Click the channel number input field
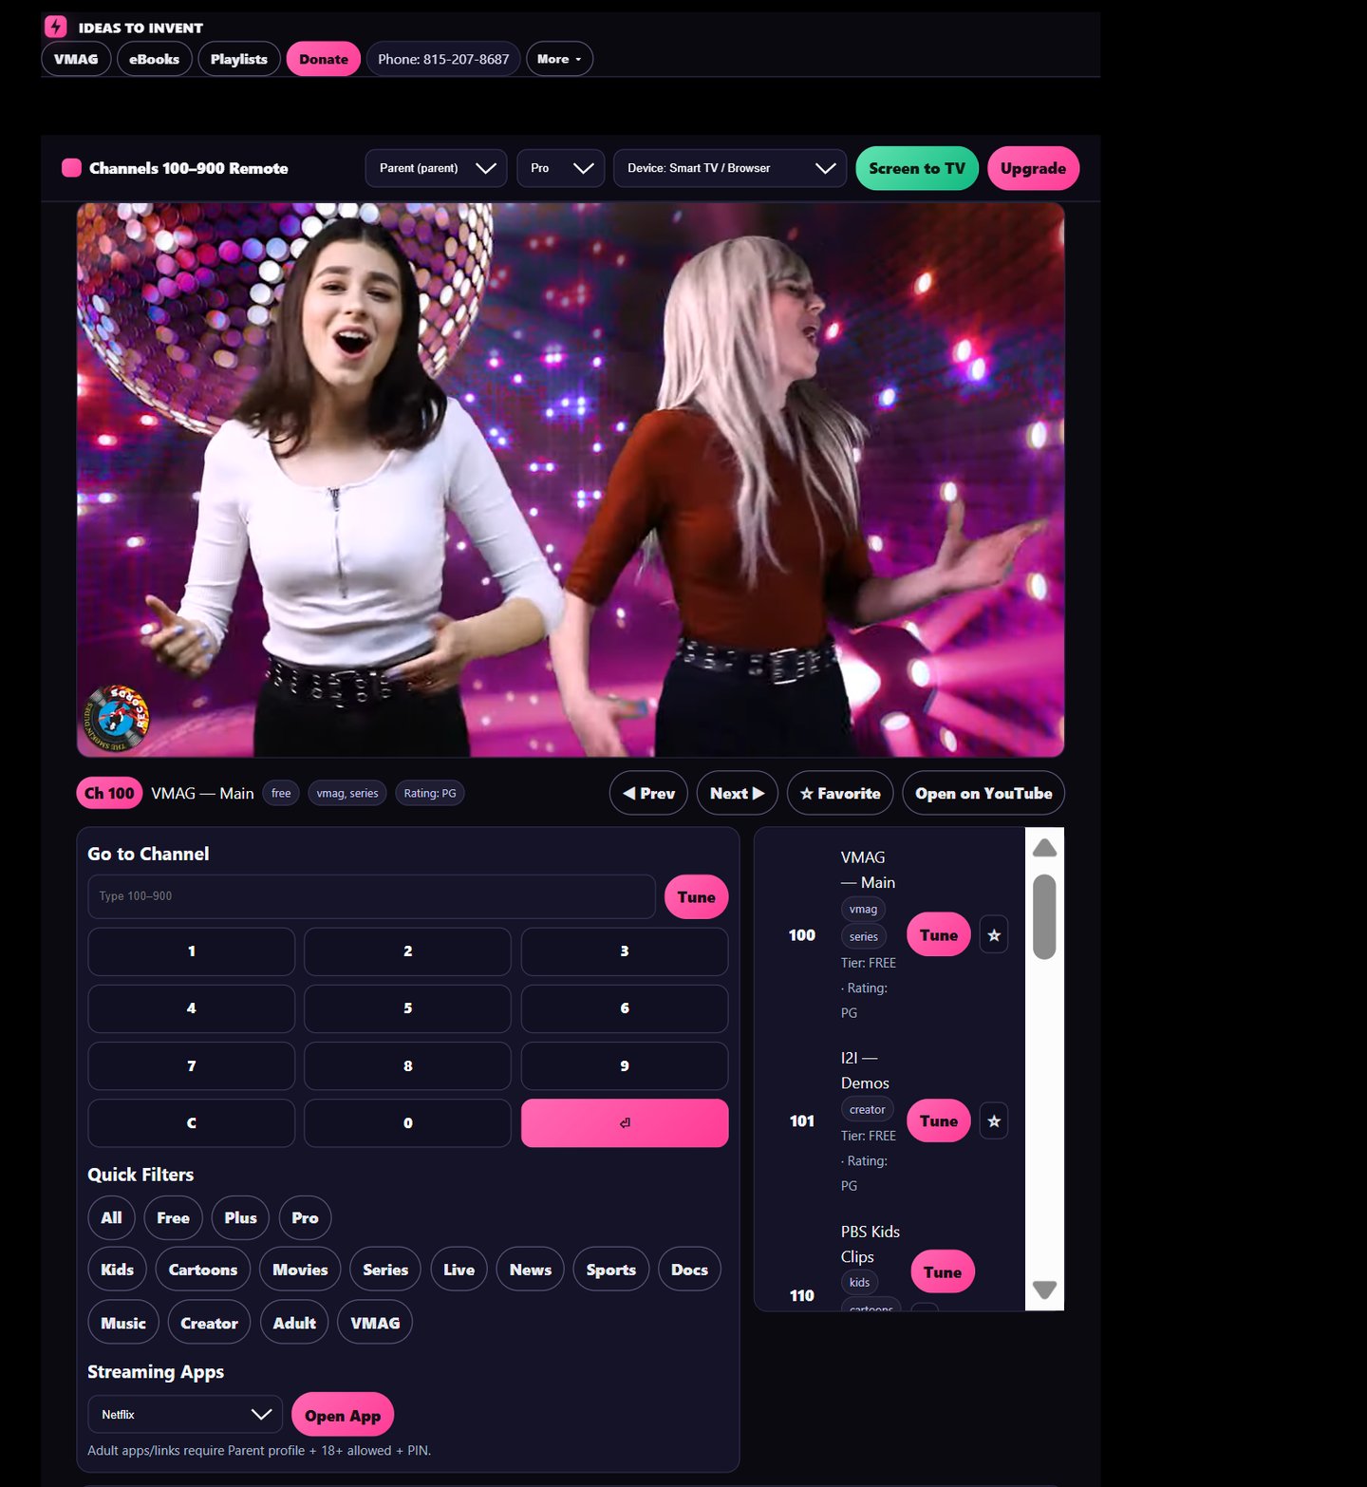This screenshot has height=1487, width=1367. point(371,896)
